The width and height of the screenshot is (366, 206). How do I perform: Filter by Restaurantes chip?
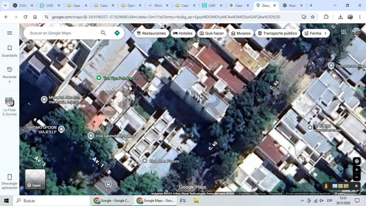(151, 33)
